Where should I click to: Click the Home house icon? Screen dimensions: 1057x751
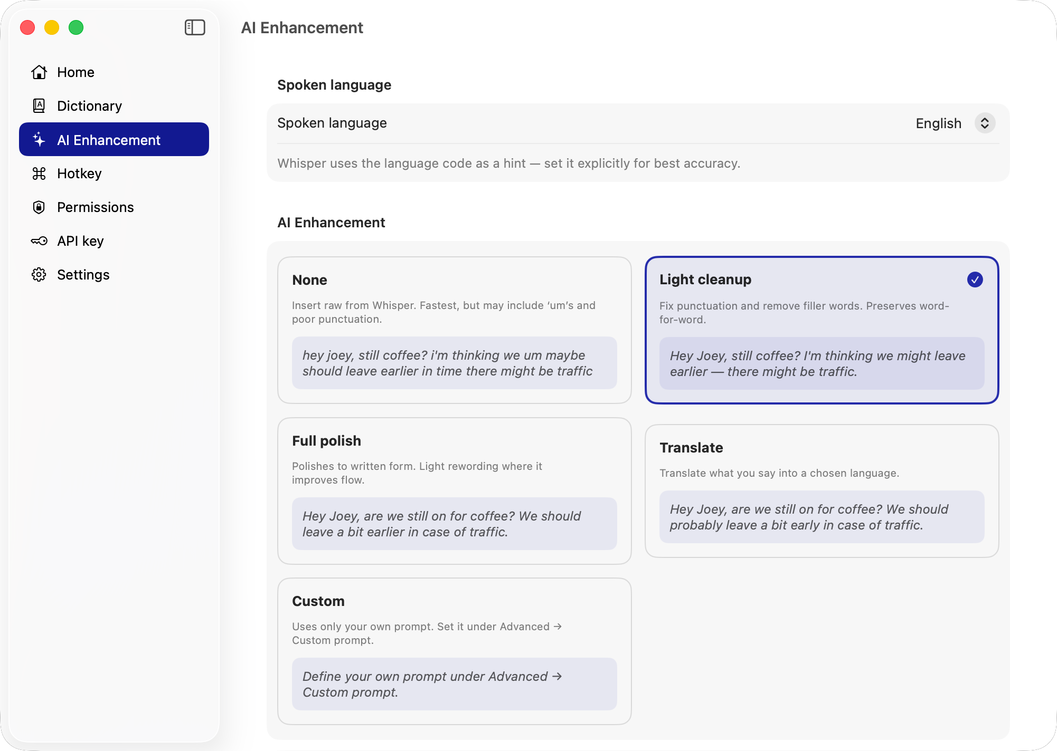(39, 72)
